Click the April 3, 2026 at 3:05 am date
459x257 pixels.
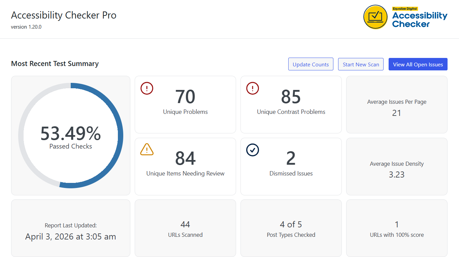pyautogui.click(x=71, y=236)
